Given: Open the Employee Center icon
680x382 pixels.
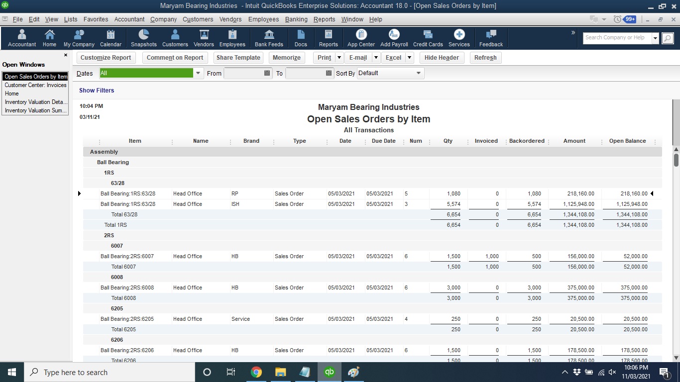Looking at the screenshot, I should click(x=232, y=37).
